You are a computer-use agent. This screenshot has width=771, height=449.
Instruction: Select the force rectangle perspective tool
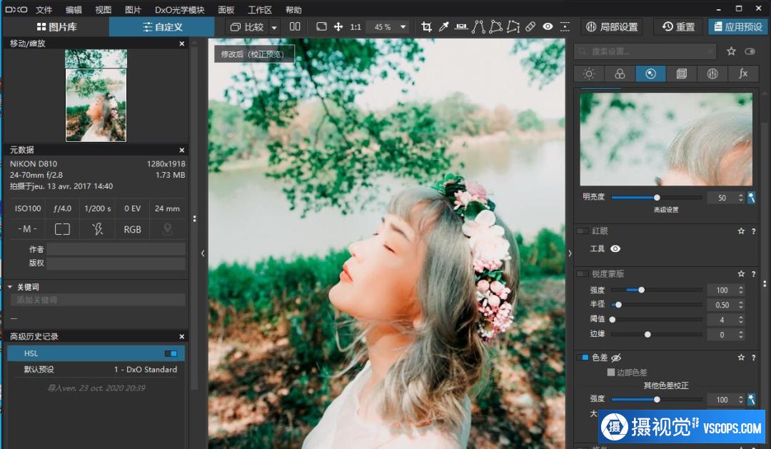495,26
